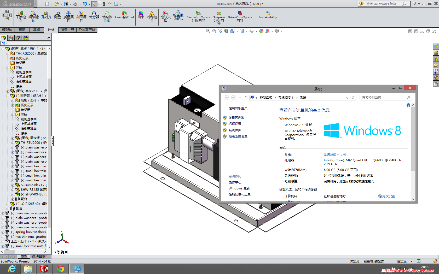
Task: Expand the Sulsum6.6b<1> tree node
Action: click(x=13, y=185)
